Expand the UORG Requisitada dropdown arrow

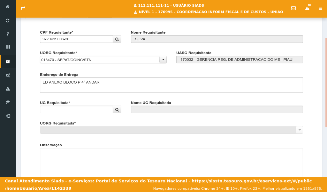[x=300, y=130]
